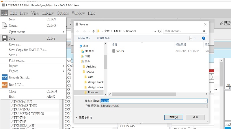Open the Window menu
The width and height of the screenshot is (231, 129).
coord(78,13)
